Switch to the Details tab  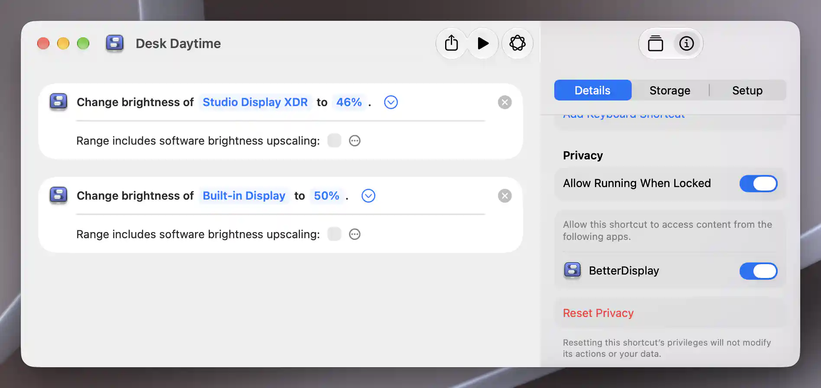[x=592, y=90]
